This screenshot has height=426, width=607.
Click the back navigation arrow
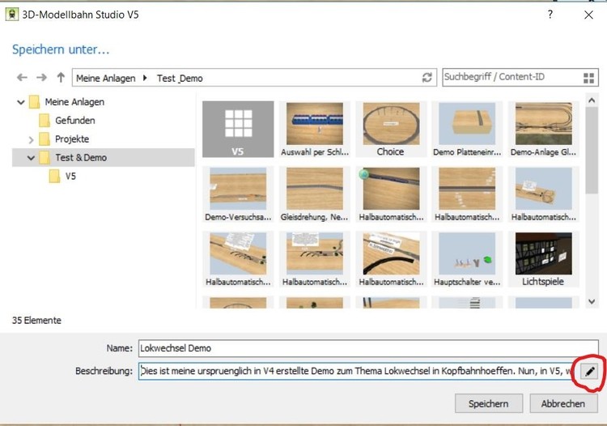(22, 78)
